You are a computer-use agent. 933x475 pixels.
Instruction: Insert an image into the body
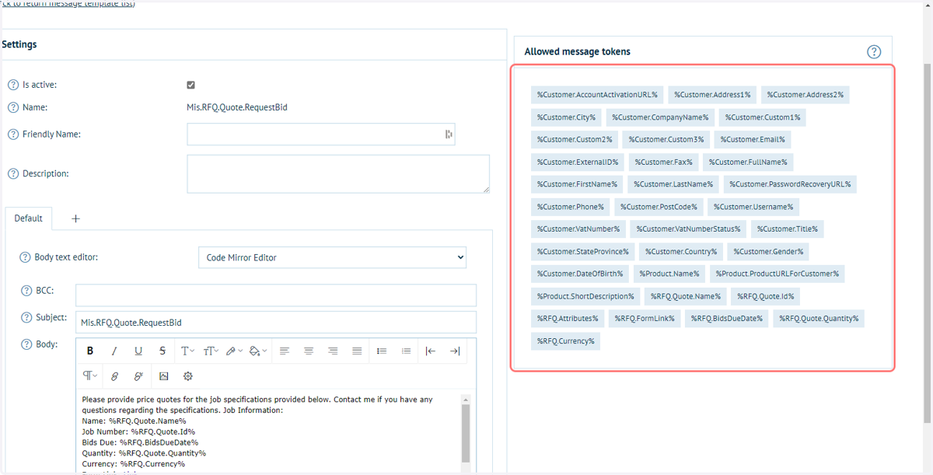tap(163, 376)
